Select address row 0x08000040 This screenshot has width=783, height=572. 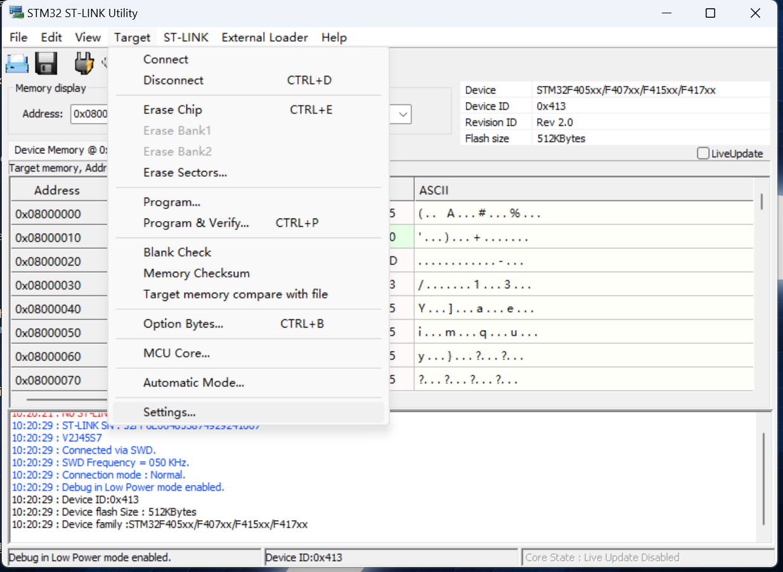click(48, 309)
